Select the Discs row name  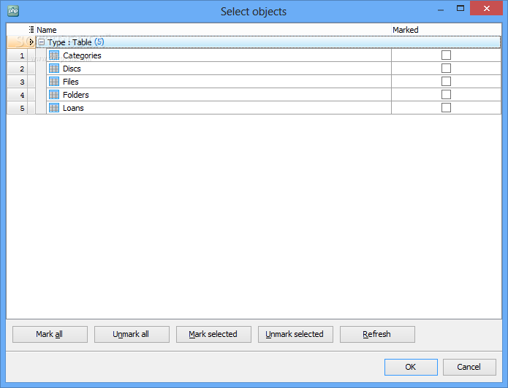(72, 69)
